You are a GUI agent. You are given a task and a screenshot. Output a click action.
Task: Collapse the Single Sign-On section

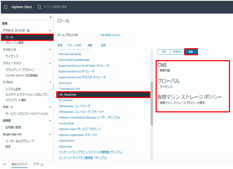(x=50, y=134)
